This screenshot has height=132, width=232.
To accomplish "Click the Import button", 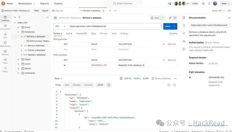I will coord(45,11).
